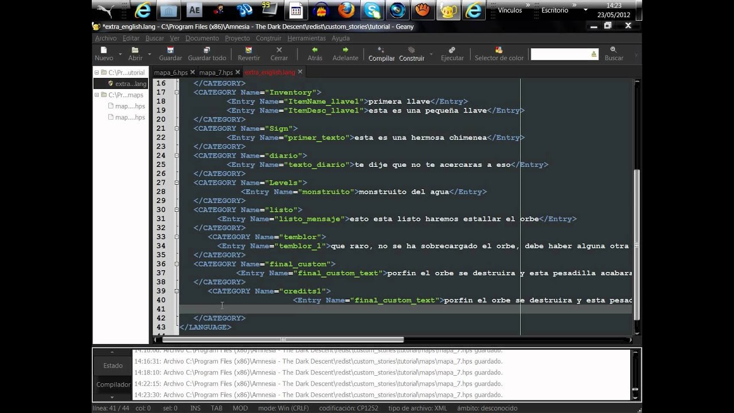Open the Editar menu

(131, 38)
